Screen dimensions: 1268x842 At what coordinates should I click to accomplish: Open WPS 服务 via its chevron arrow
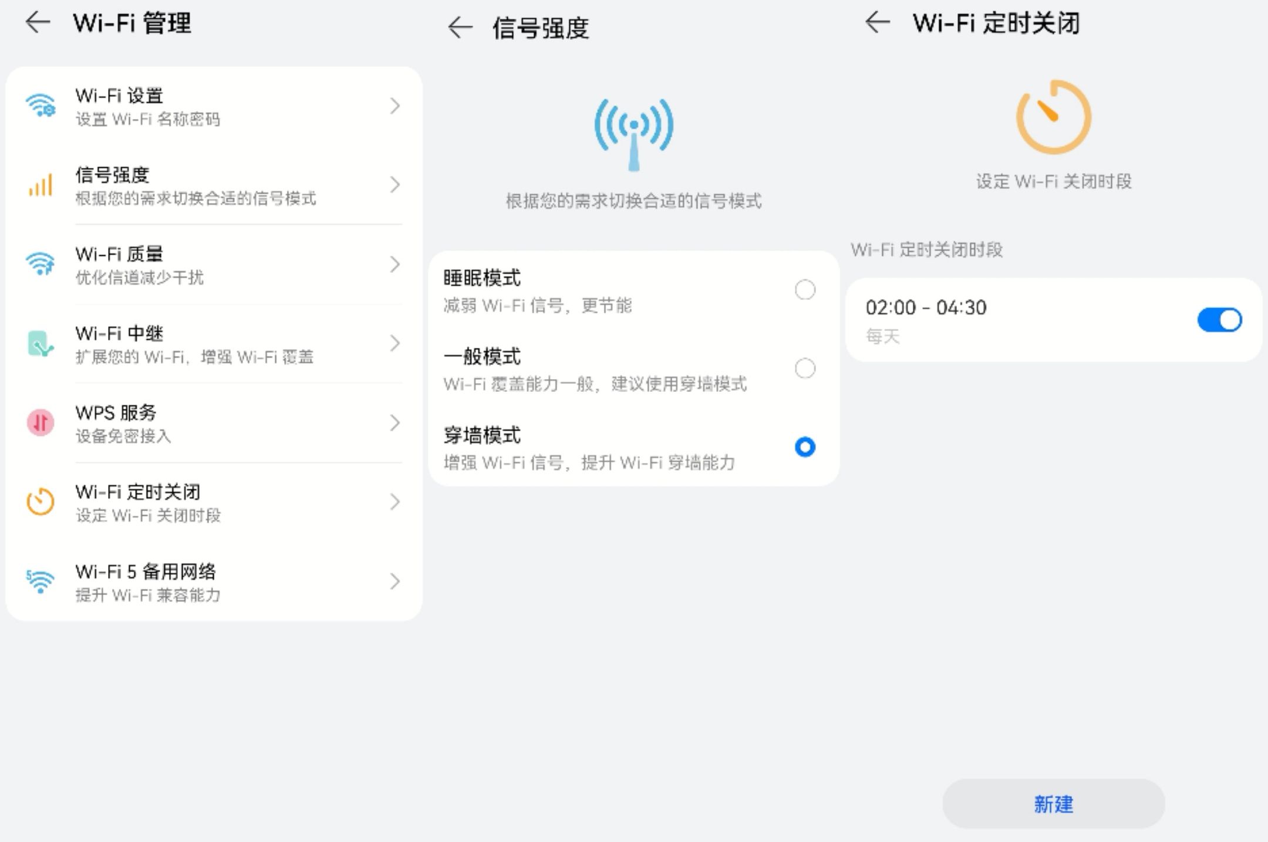pyautogui.click(x=395, y=422)
